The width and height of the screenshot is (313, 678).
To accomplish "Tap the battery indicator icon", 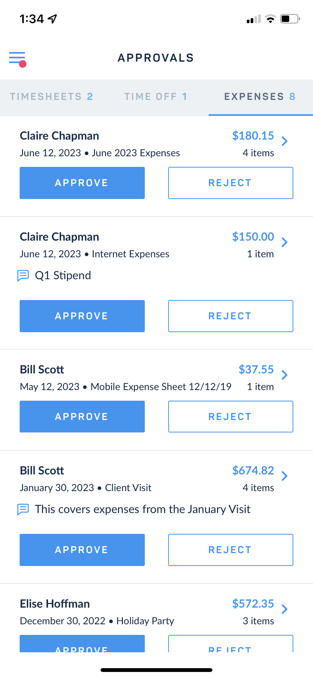I will pyautogui.click(x=290, y=19).
